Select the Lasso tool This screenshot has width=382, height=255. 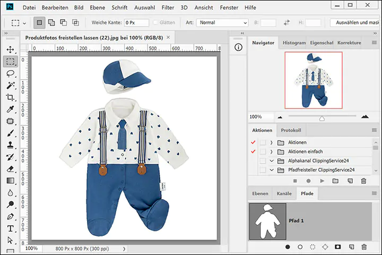pos(10,73)
